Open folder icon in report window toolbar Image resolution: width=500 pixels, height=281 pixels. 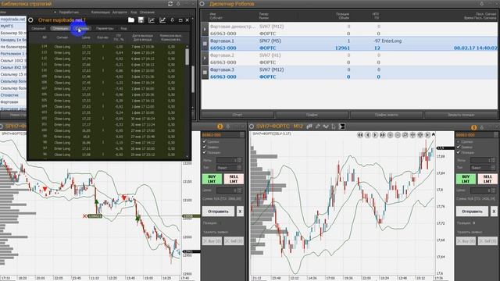coord(130,20)
